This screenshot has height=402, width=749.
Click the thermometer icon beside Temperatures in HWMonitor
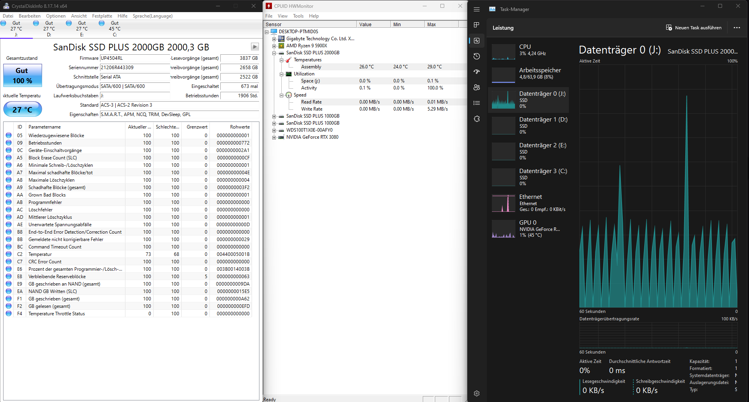pyautogui.click(x=289, y=60)
